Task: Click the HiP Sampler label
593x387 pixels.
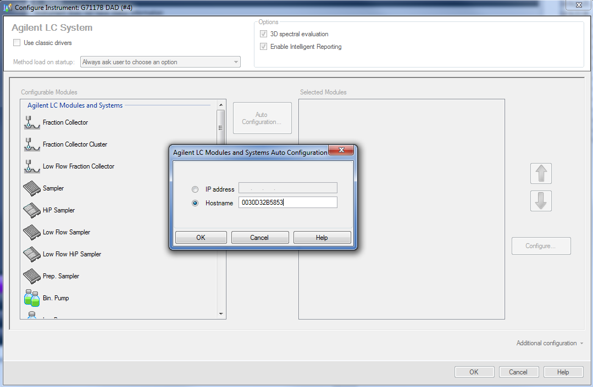Action: pos(59,210)
